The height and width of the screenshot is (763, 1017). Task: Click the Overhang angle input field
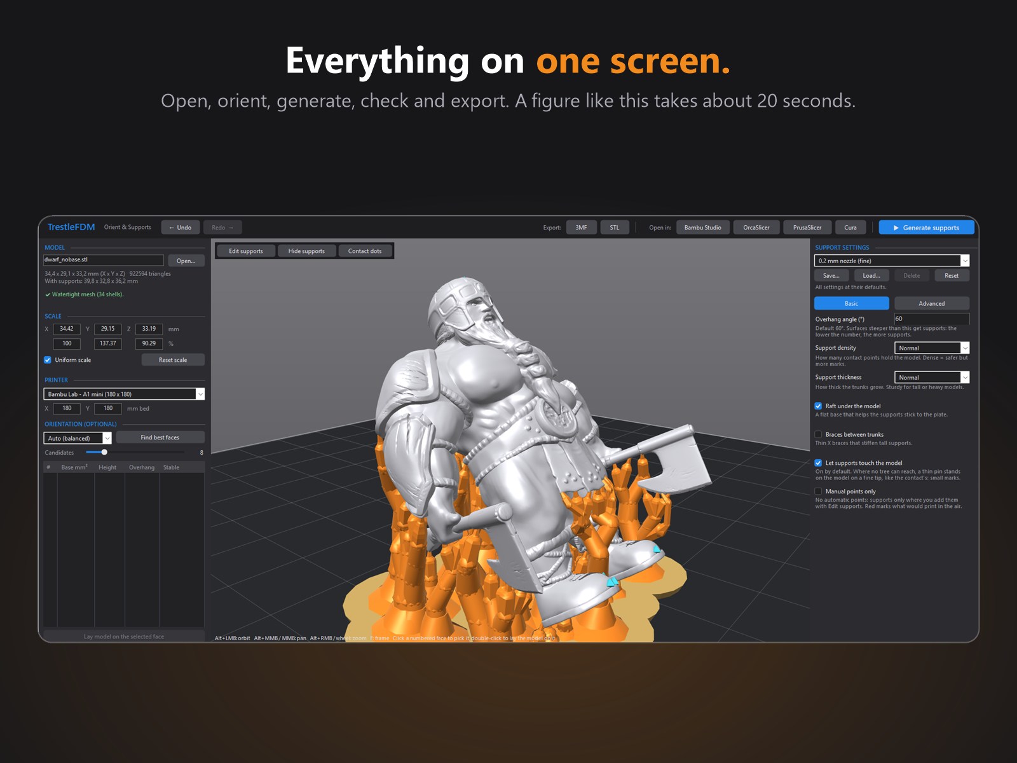pos(932,319)
